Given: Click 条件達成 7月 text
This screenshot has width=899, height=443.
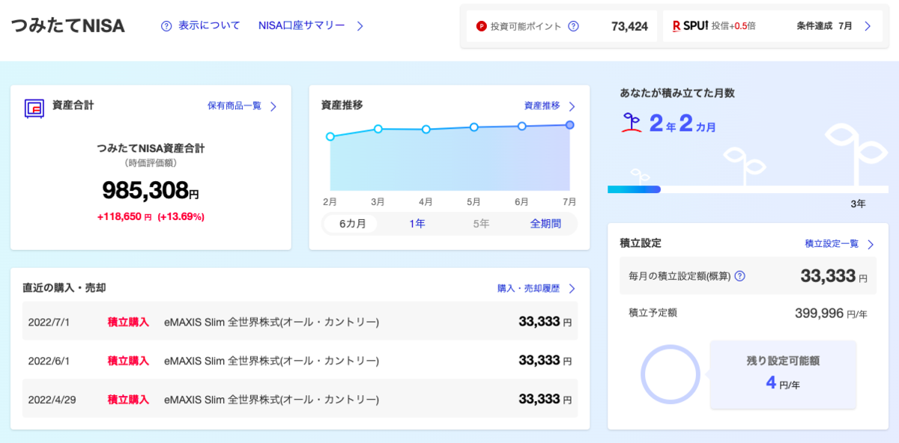Looking at the screenshot, I should pos(824,26).
